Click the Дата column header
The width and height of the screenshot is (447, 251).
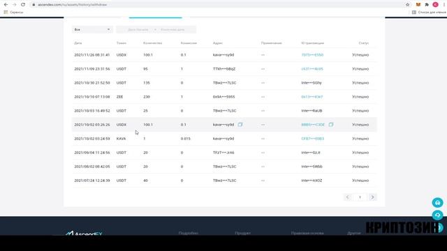point(78,43)
